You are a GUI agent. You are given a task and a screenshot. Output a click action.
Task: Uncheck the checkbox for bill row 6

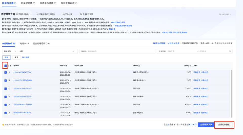click(x=6, y=113)
